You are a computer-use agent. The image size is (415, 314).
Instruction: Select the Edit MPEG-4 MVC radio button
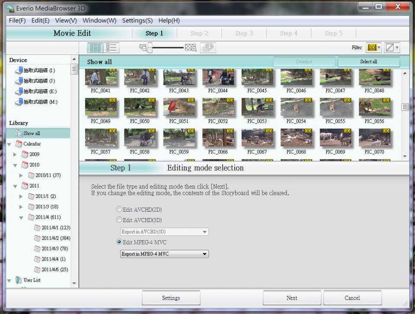pyautogui.click(x=119, y=242)
